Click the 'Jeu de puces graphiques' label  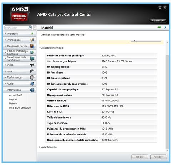[x=61, y=61]
